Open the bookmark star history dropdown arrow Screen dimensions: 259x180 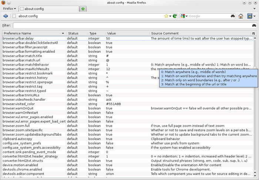(x=170, y=16)
